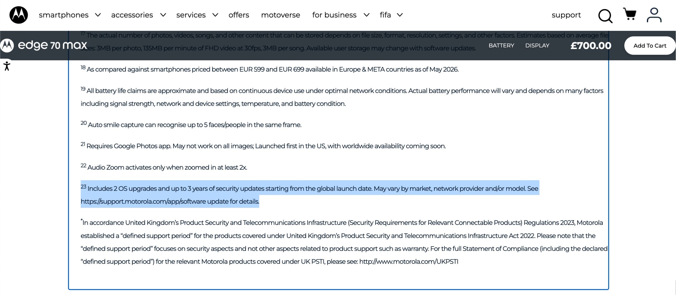Expand the services chevron
676x296 pixels.
[x=215, y=15]
